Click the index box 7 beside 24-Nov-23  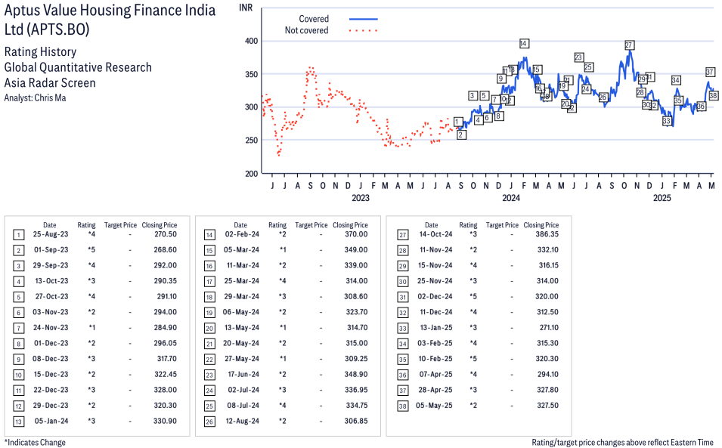(18, 329)
